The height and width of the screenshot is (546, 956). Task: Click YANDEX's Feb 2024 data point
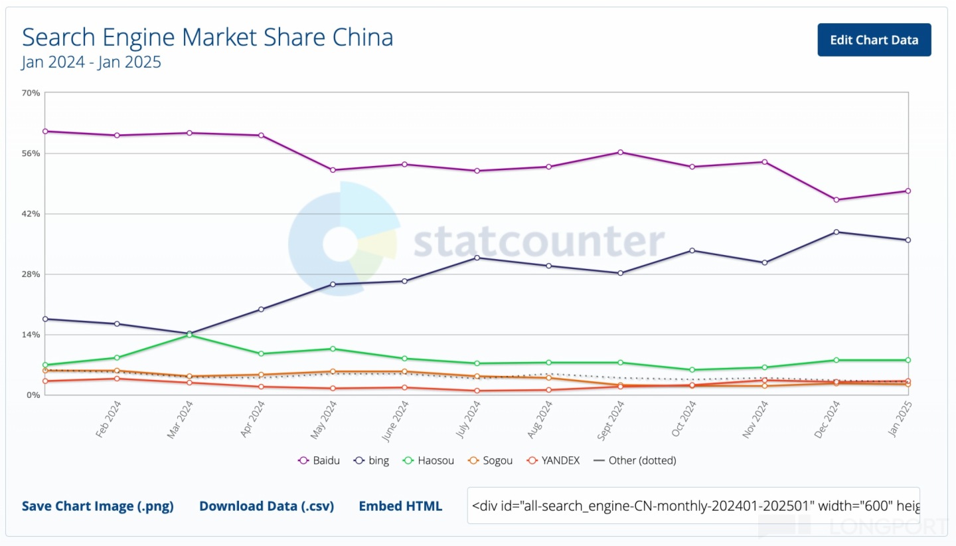(x=117, y=379)
